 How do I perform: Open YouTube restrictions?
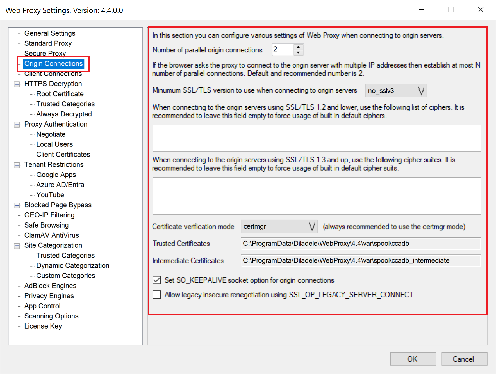[x=50, y=195]
